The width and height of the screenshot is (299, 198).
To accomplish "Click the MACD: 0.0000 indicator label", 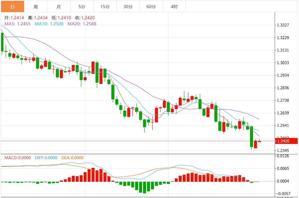I will (x=17, y=158).
